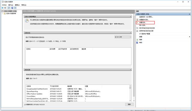This screenshot has width=192, height=111.
Task: Click the green 刷新 icon in Actions pane
Action: [137, 40]
